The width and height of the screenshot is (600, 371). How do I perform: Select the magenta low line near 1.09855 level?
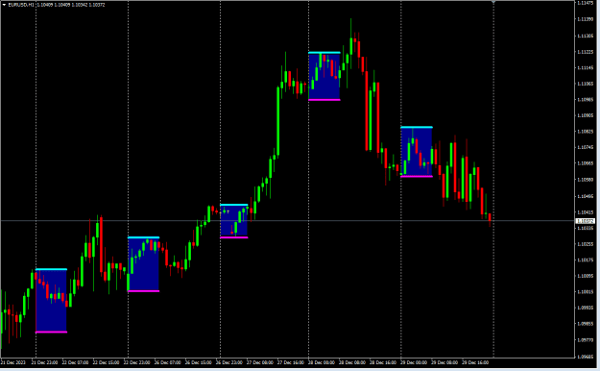51,332
